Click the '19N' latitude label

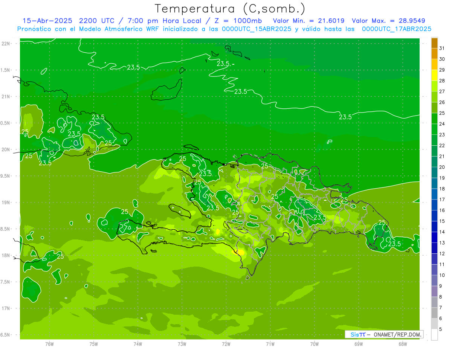tap(5, 202)
